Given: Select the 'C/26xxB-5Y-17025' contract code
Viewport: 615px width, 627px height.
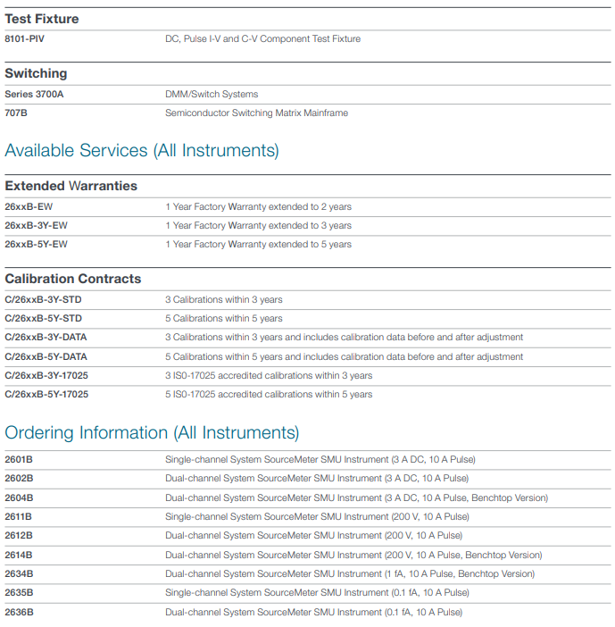Looking at the screenshot, I should click(x=46, y=394).
